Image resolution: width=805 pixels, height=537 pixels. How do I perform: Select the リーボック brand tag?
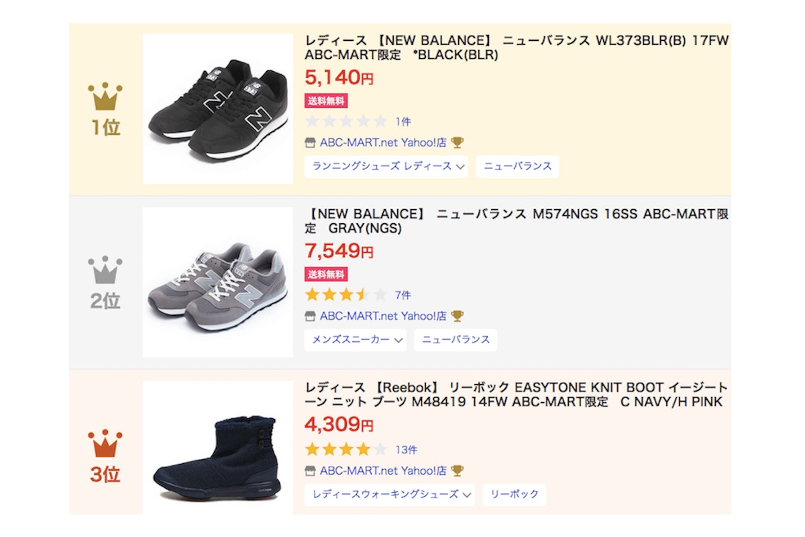coord(514,495)
